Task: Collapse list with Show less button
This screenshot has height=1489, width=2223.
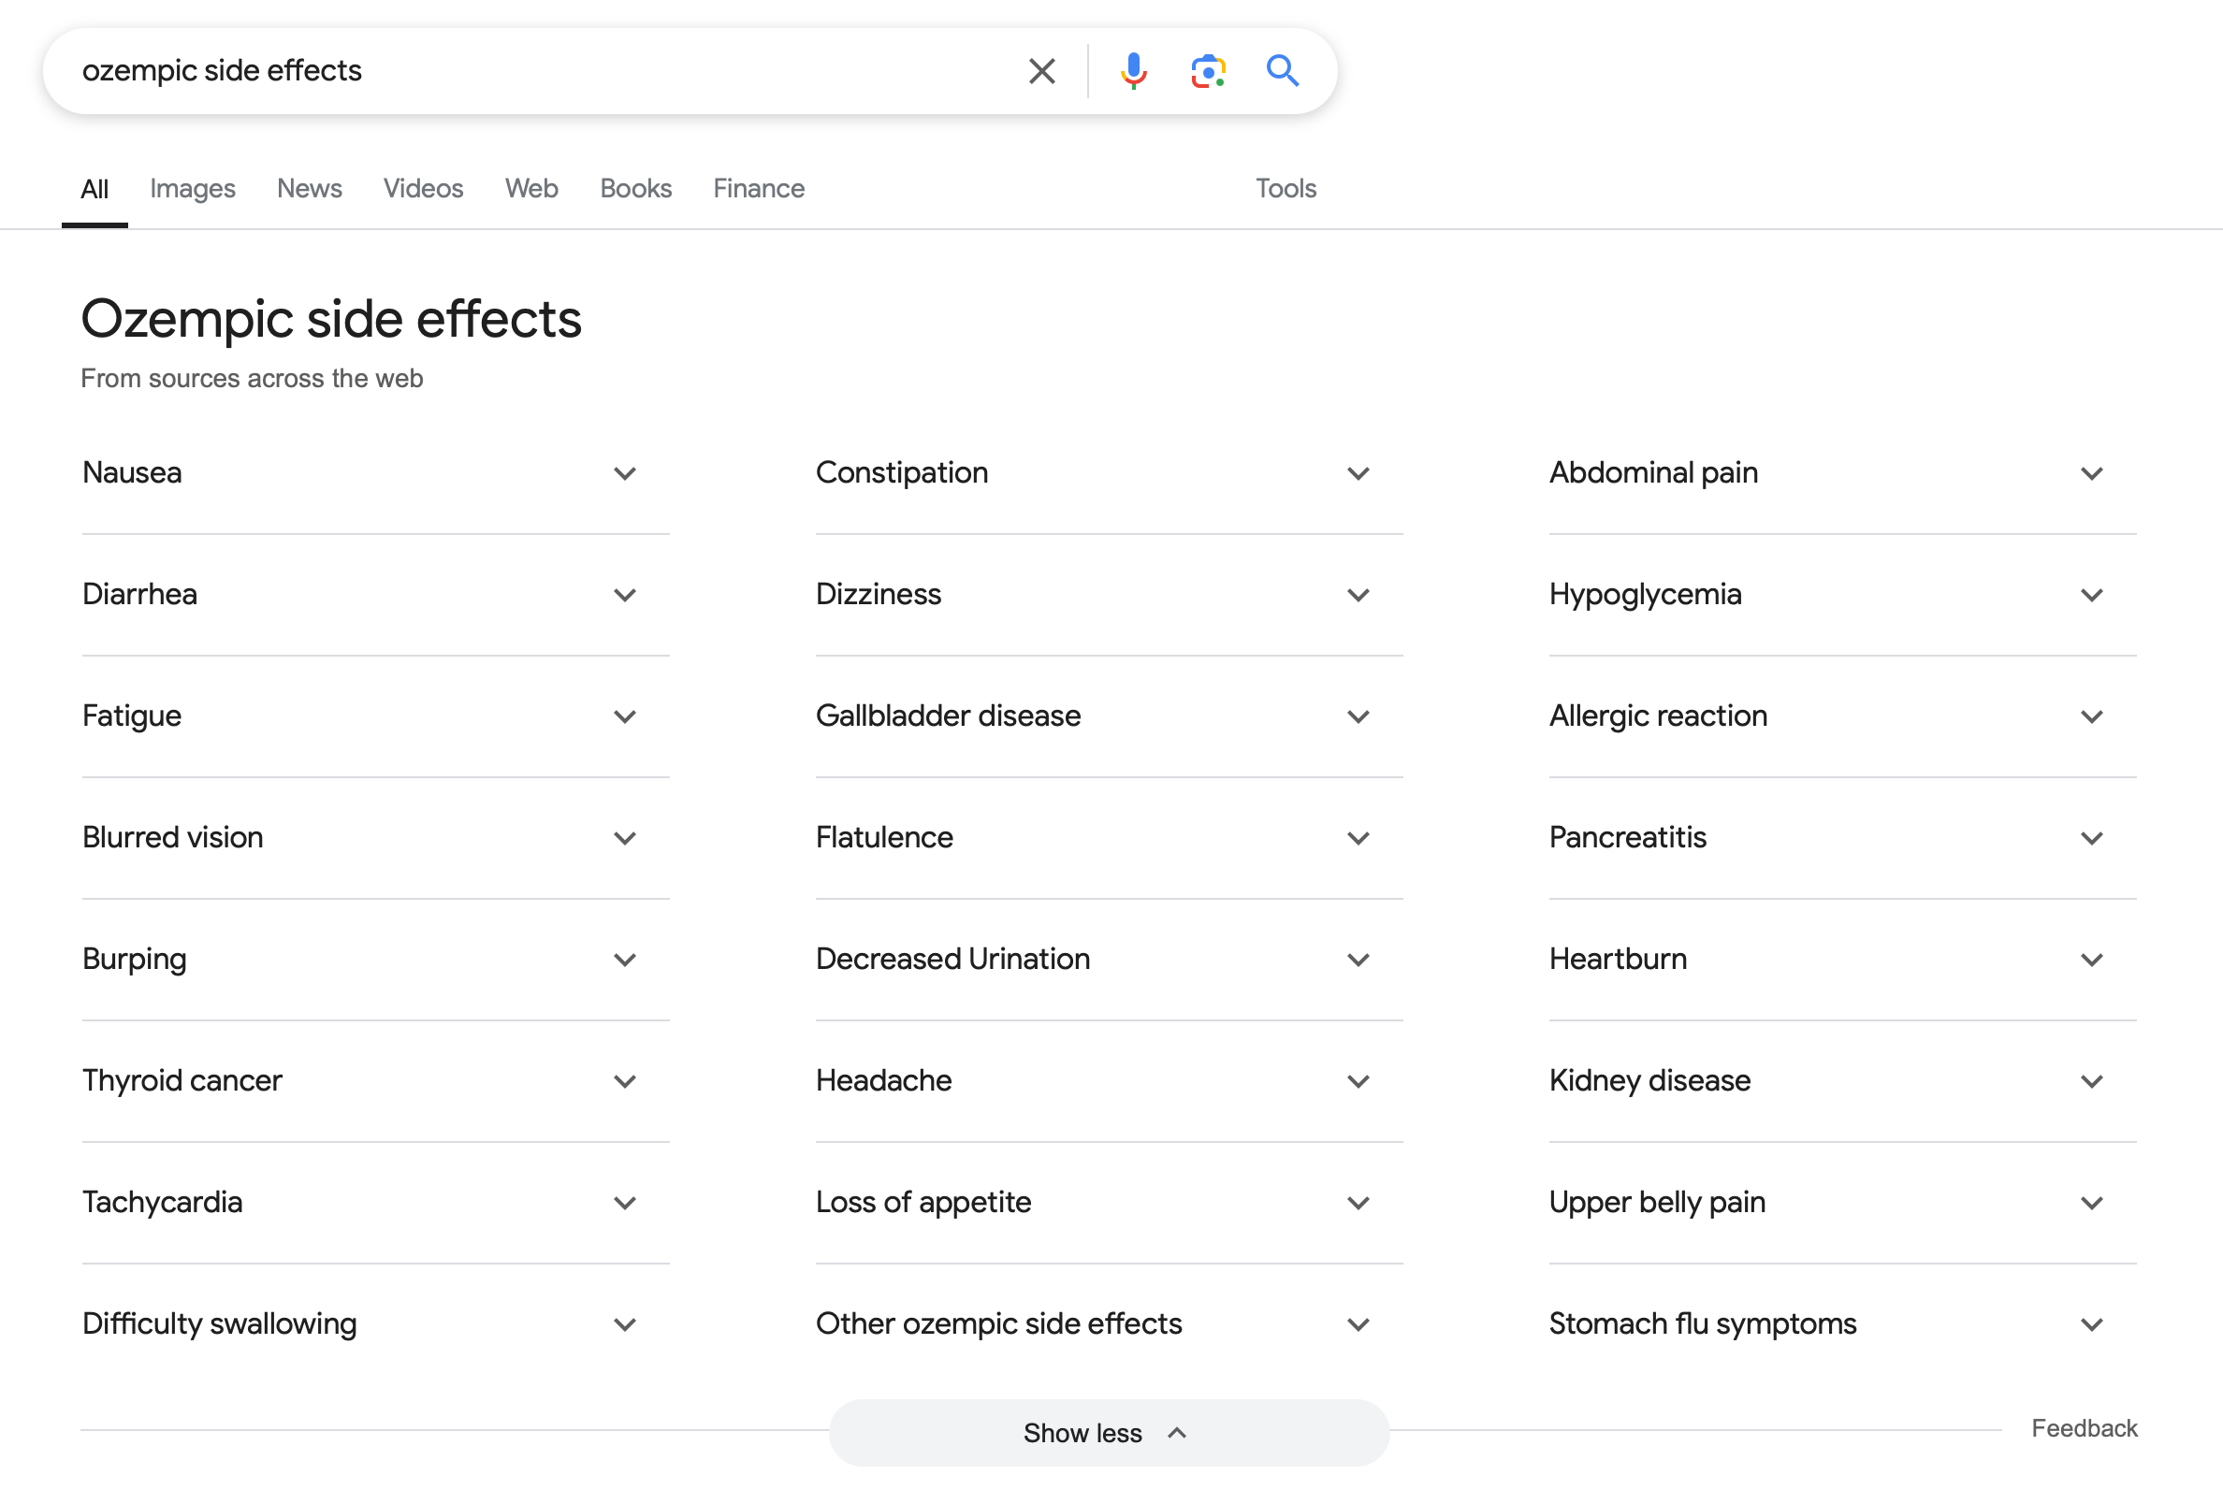Action: pos(1109,1433)
